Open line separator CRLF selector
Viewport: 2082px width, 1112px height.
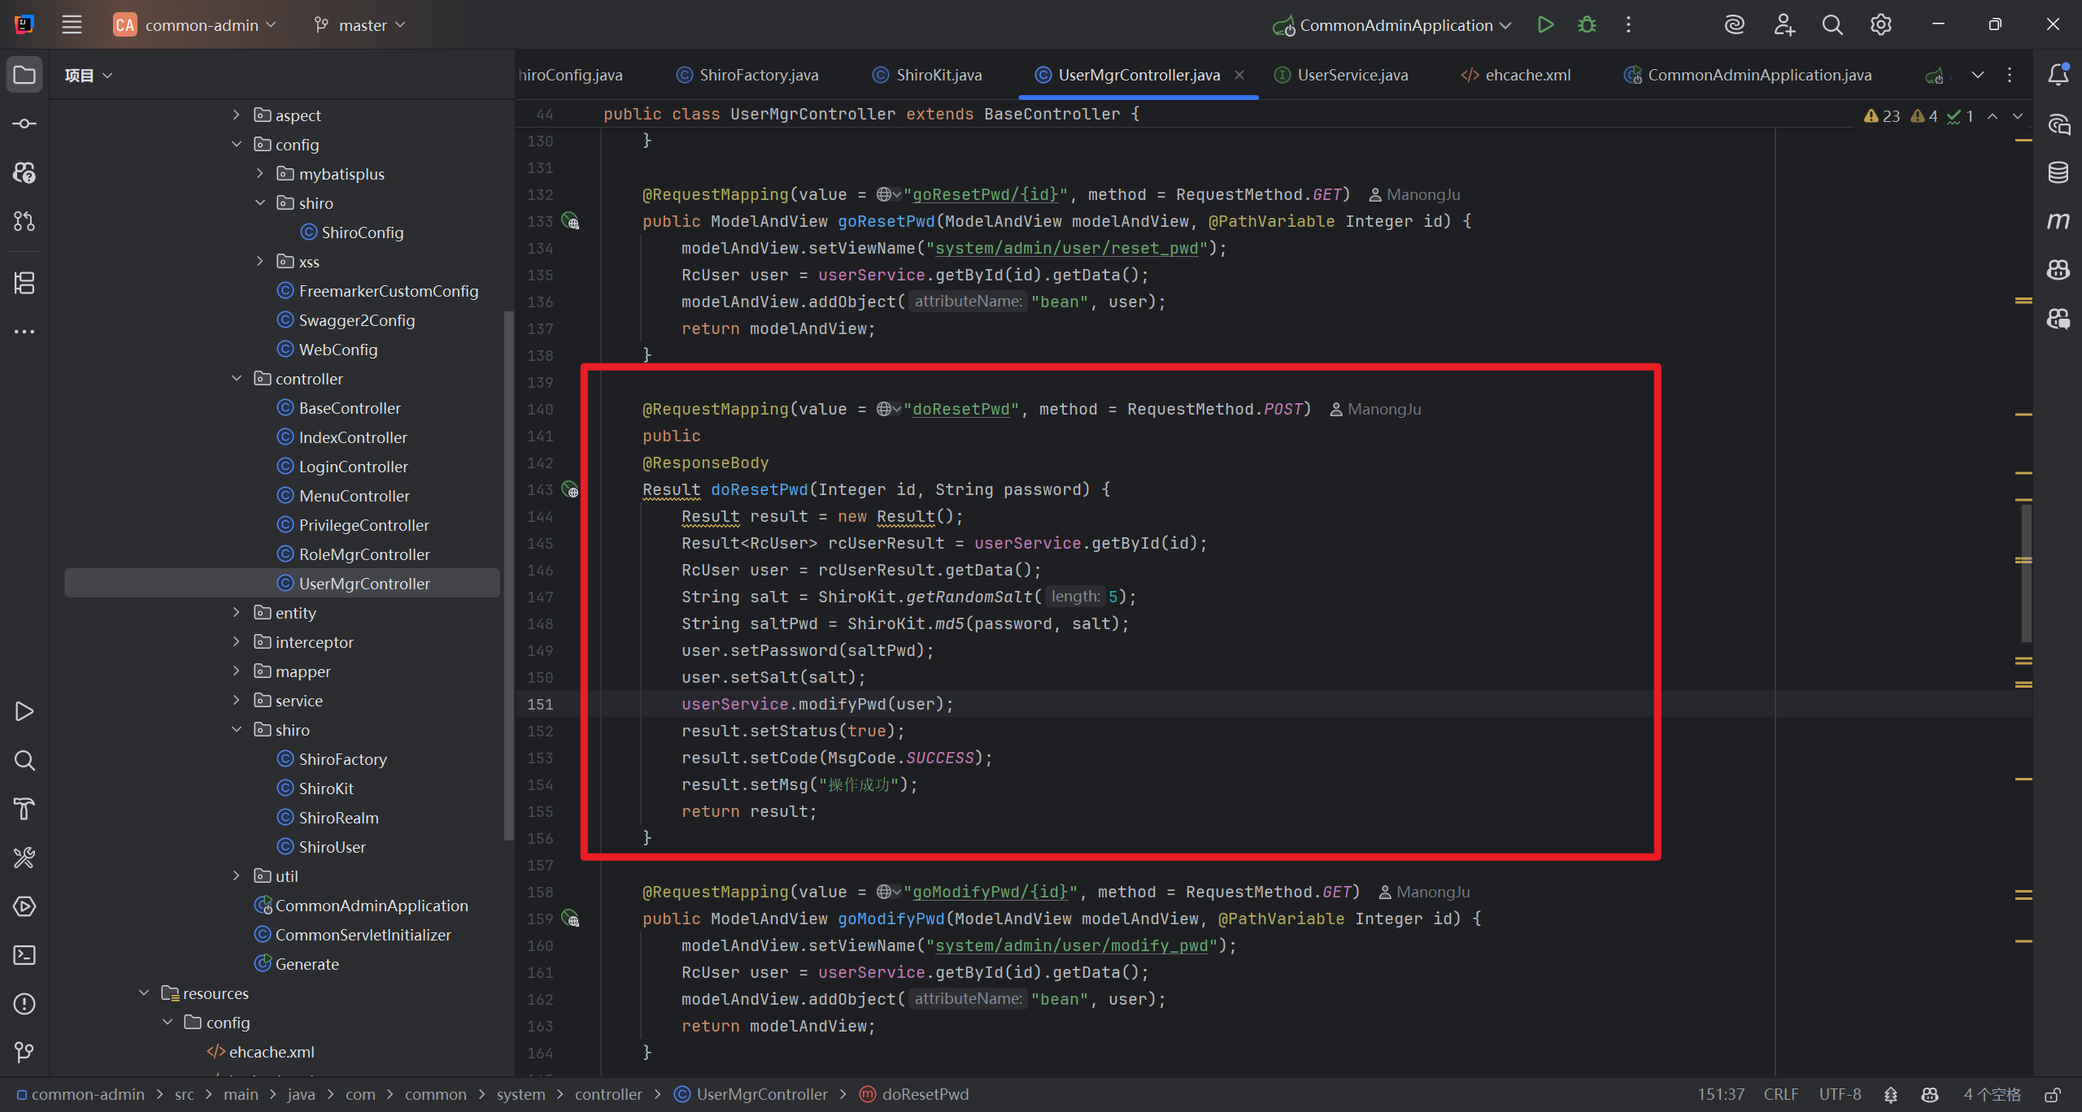click(1781, 1095)
